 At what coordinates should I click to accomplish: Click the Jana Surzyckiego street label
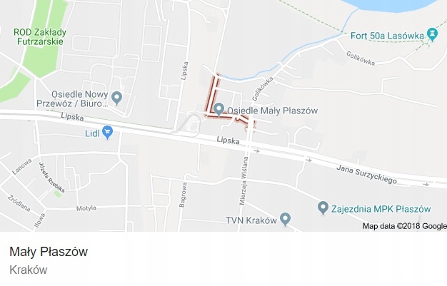click(x=366, y=174)
